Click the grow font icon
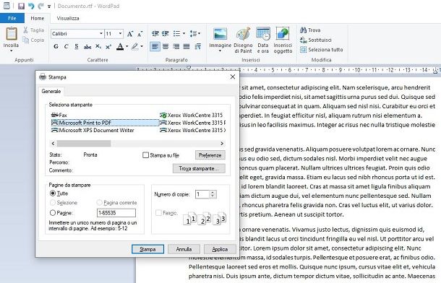This screenshot has width=441, height=283. [x=129, y=34]
